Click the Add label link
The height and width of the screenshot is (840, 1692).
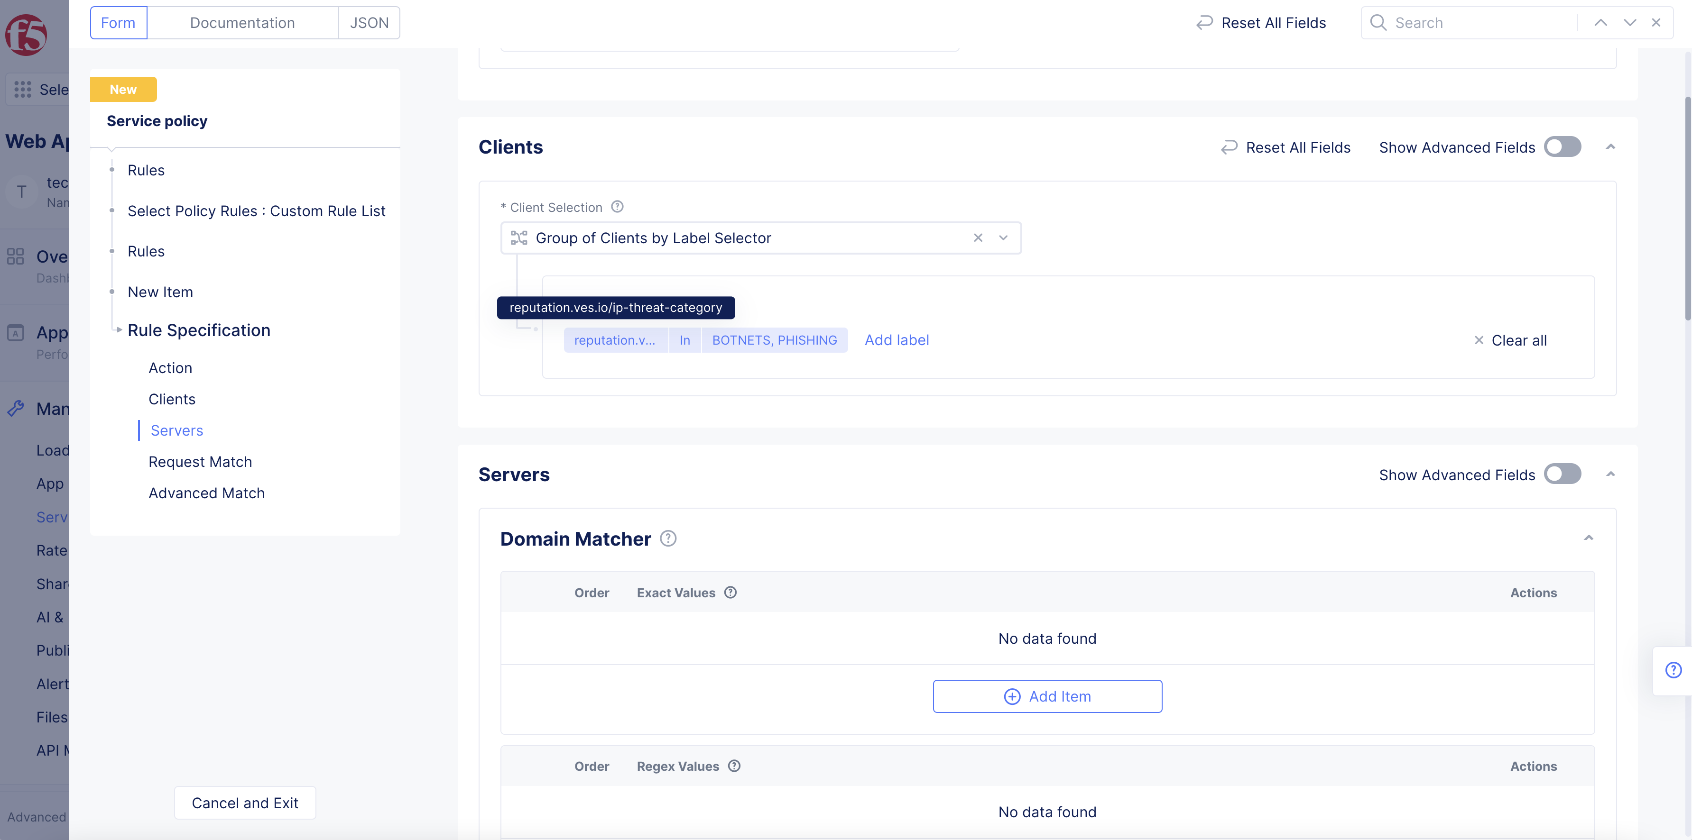[x=897, y=340]
